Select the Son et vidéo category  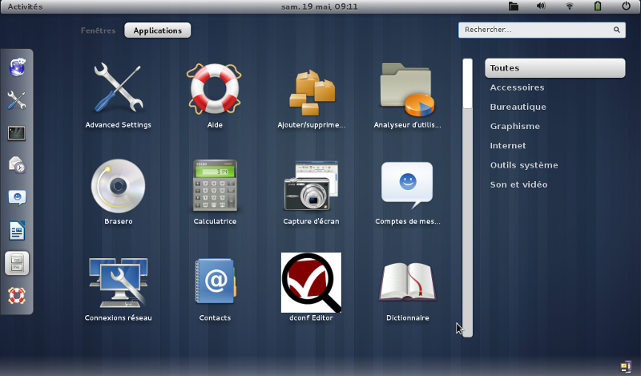(518, 184)
